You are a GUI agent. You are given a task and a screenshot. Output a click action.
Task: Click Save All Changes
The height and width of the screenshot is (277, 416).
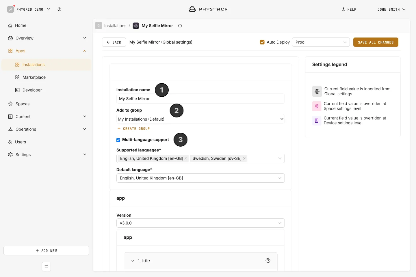pyautogui.click(x=376, y=42)
